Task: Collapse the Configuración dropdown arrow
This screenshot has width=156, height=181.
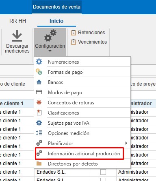Action: click(x=50, y=51)
